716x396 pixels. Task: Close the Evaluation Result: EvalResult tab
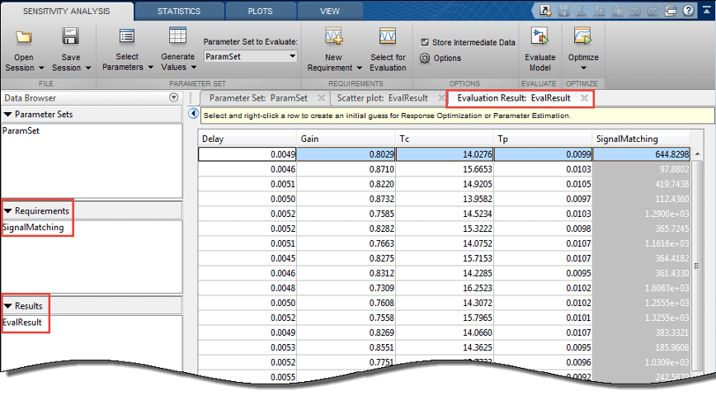click(x=584, y=98)
